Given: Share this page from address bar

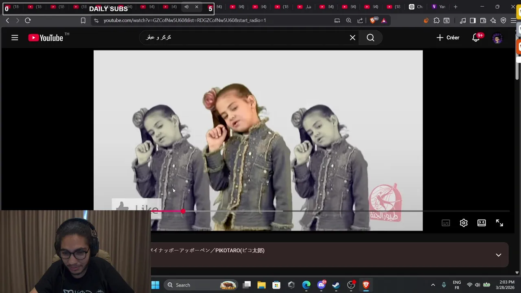Looking at the screenshot, I should 360,20.
